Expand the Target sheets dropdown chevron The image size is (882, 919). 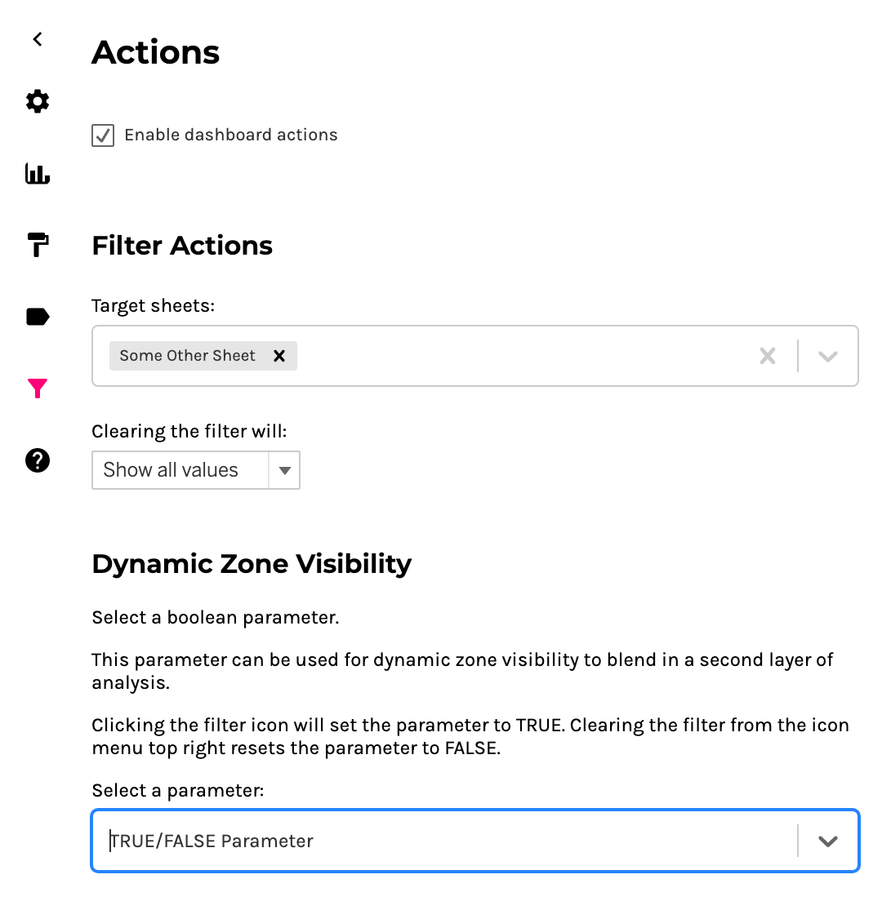tap(828, 356)
